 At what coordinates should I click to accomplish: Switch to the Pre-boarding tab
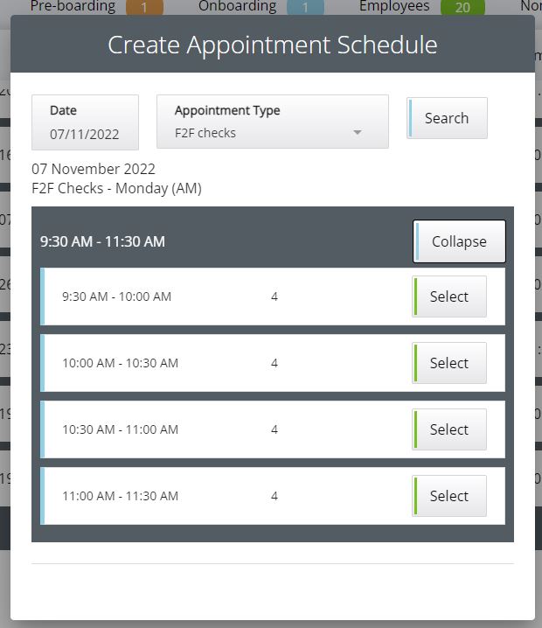click(73, 6)
